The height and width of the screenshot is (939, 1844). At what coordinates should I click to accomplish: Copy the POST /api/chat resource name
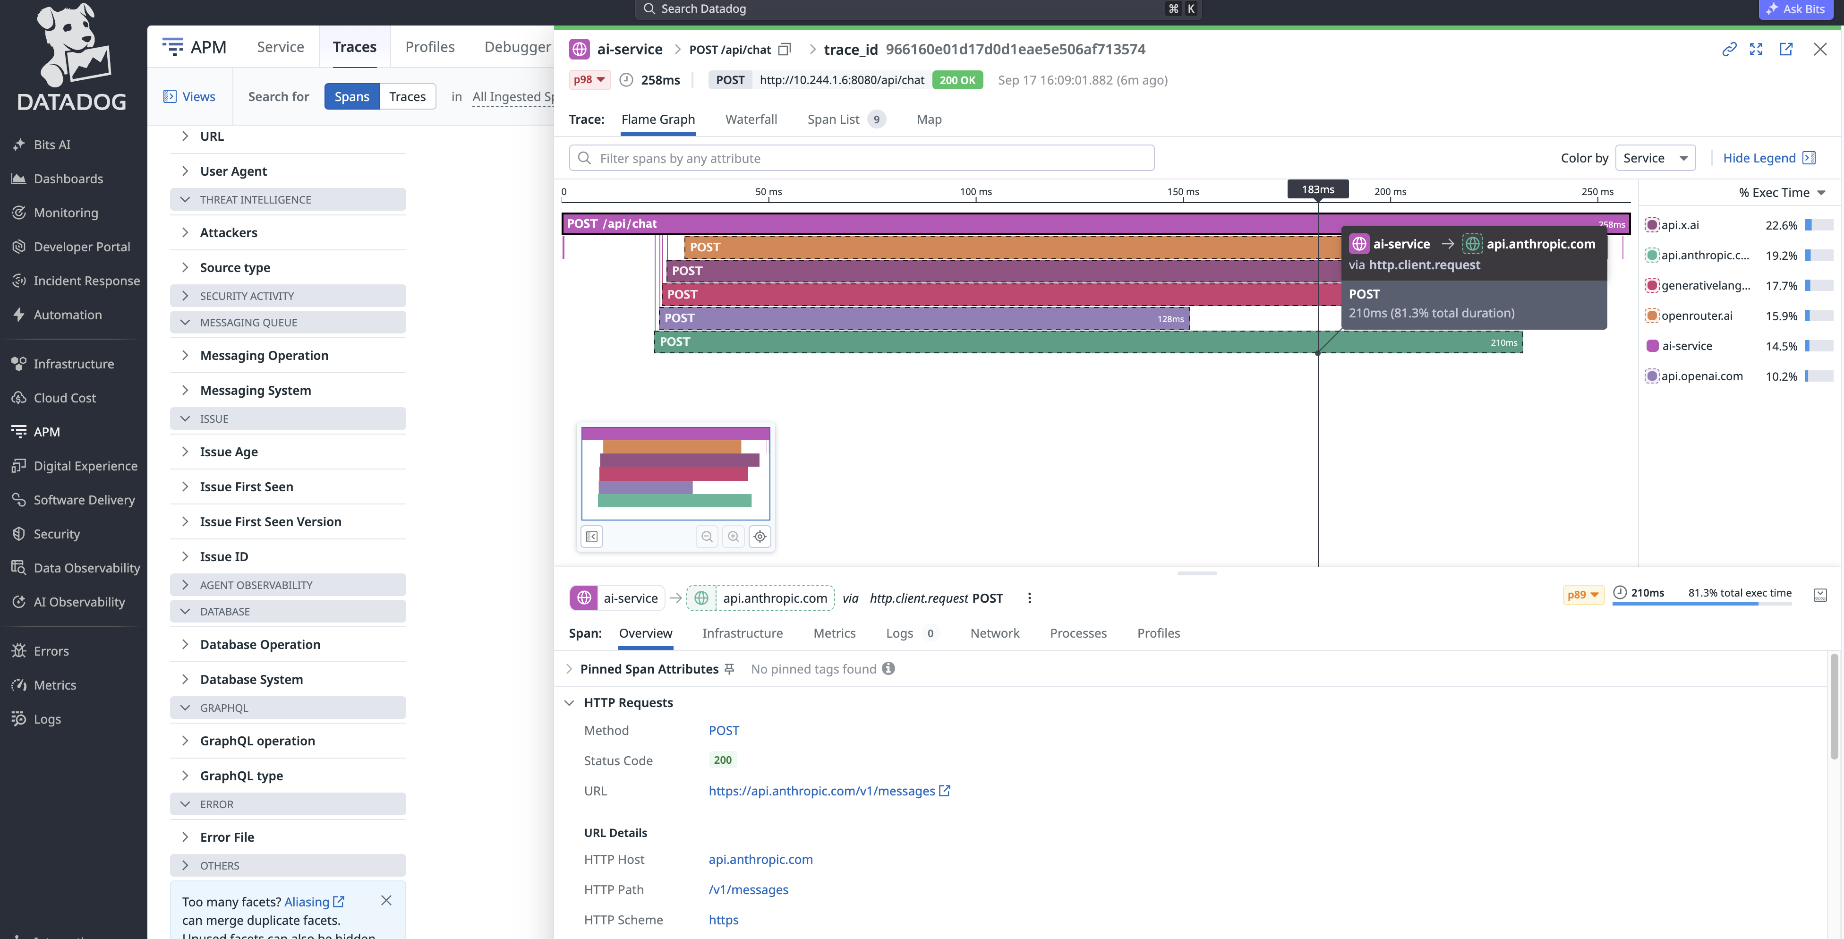click(x=785, y=50)
